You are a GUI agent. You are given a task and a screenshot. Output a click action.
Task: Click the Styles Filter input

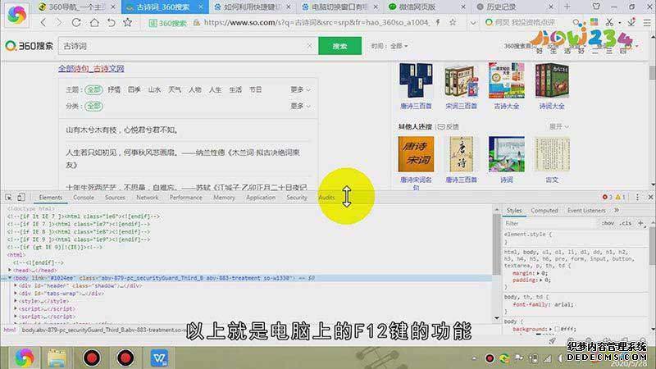550,223
